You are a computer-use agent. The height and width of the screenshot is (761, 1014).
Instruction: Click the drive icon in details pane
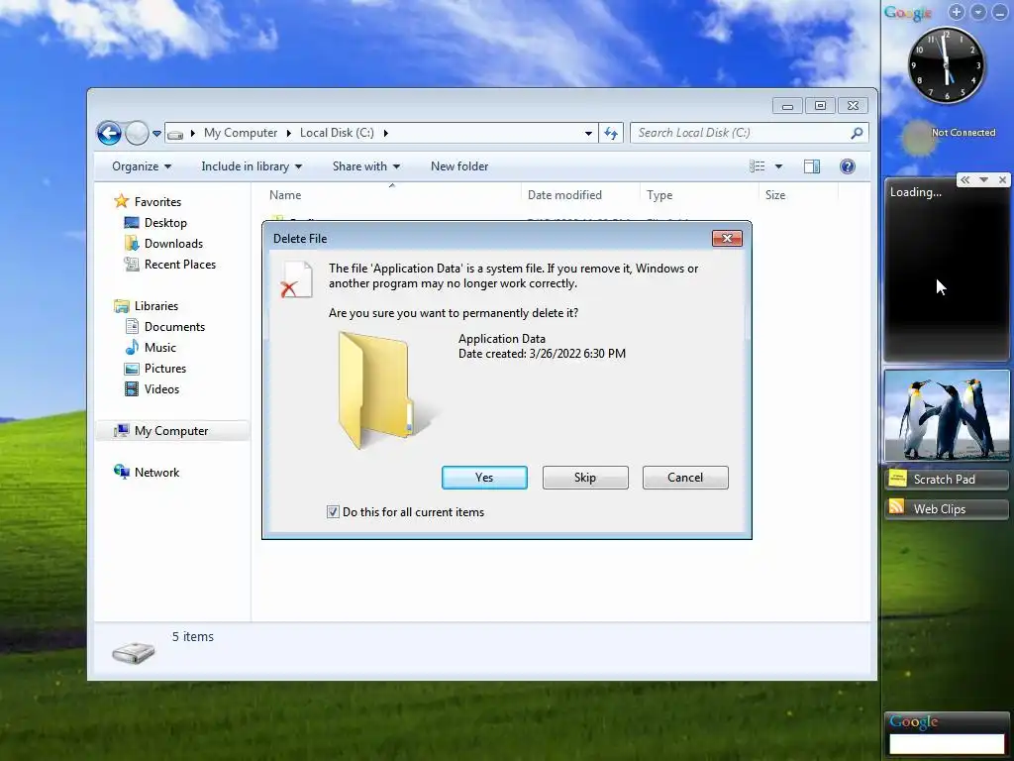pos(134,652)
